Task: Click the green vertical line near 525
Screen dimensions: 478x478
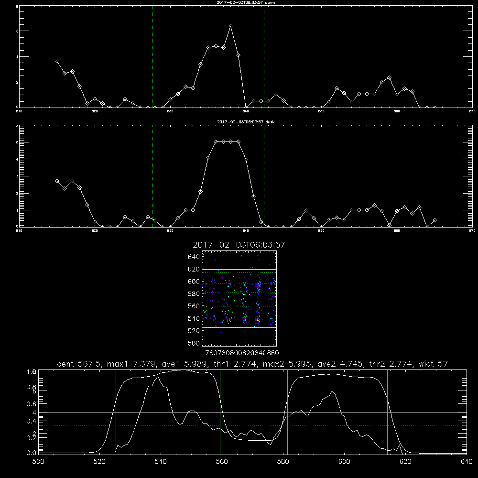Action: 116,412
